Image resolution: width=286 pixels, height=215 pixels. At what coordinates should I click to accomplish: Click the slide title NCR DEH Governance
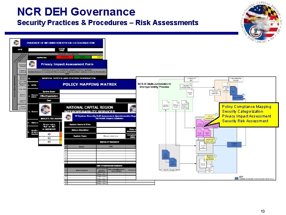click(x=76, y=12)
